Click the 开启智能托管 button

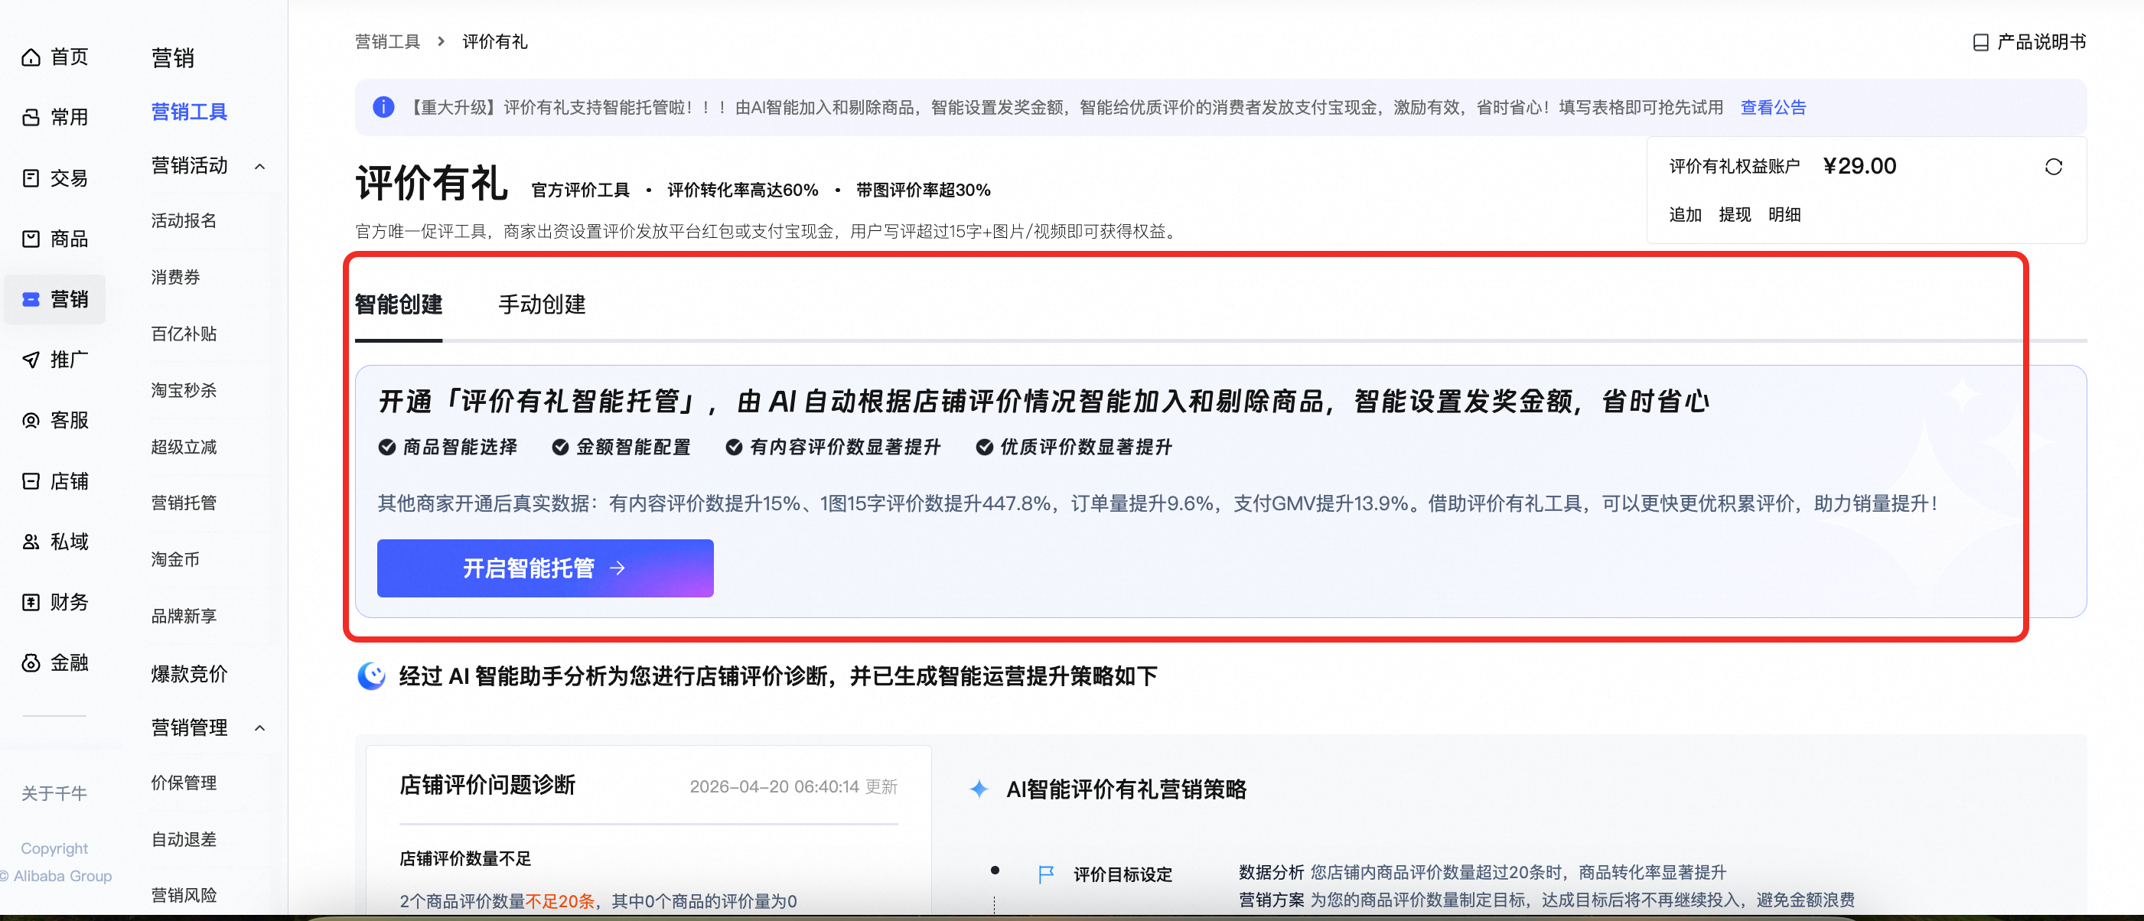(545, 568)
